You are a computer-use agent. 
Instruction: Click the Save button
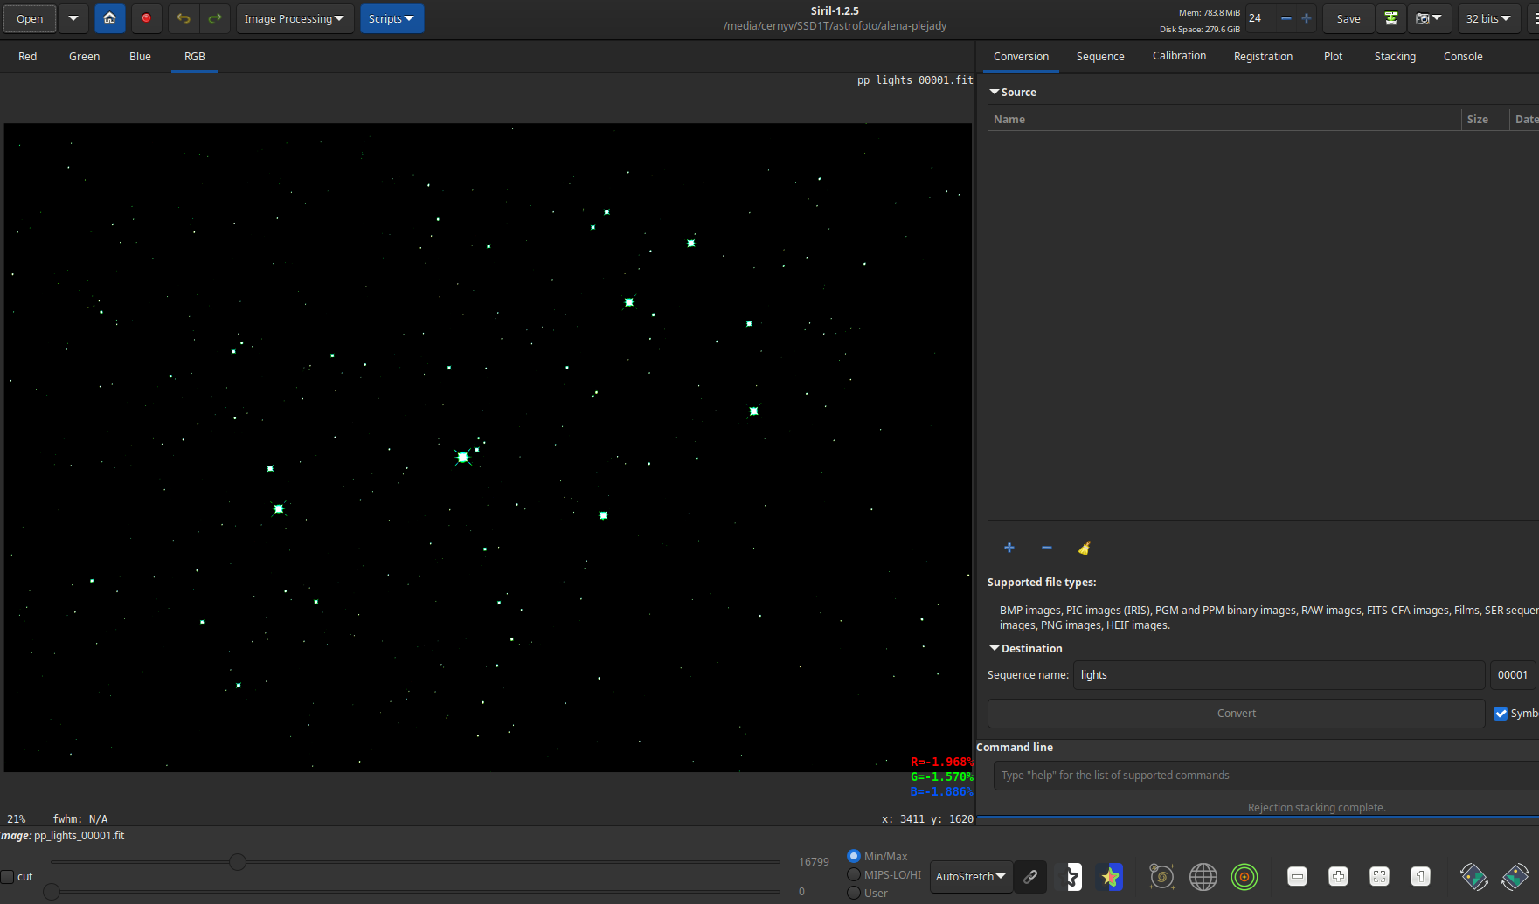click(1348, 18)
